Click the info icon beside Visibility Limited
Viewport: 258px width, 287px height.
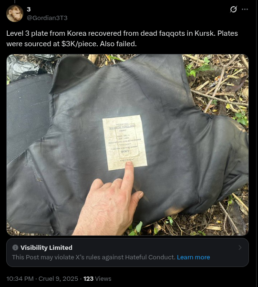(x=15, y=247)
